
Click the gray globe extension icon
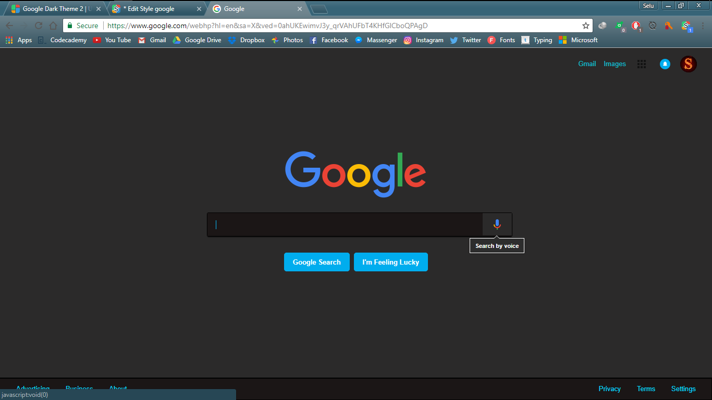pos(603,26)
